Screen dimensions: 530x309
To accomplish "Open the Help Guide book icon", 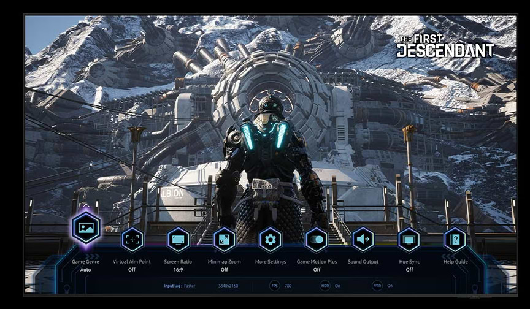I will [x=455, y=240].
